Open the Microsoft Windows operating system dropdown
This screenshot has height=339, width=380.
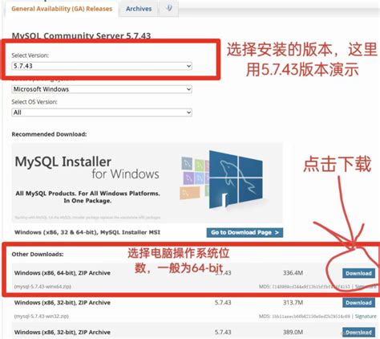tap(102, 89)
